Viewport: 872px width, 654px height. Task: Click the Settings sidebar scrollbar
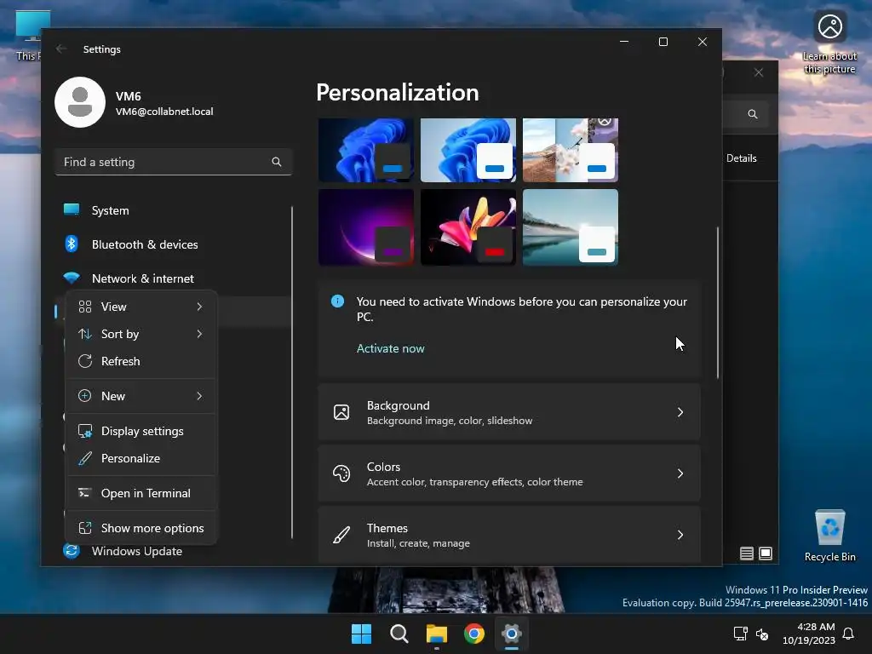click(x=292, y=372)
